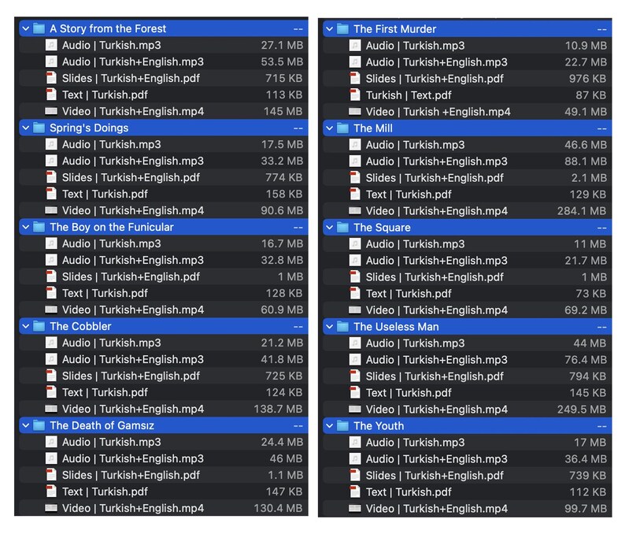Click the 10.9 MB audio file icon
This screenshot has height=534, width=625.
tap(355, 46)
